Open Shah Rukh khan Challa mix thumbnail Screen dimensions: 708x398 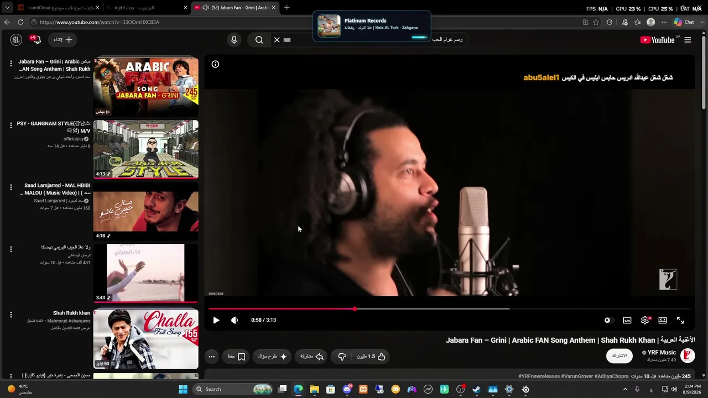145,338
